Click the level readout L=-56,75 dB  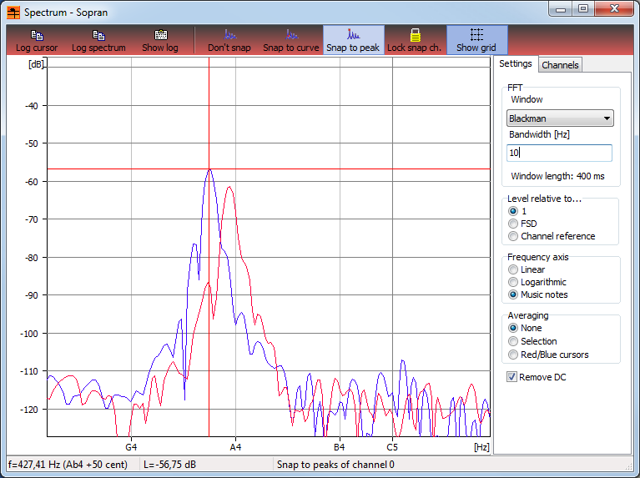click(169, 465)
